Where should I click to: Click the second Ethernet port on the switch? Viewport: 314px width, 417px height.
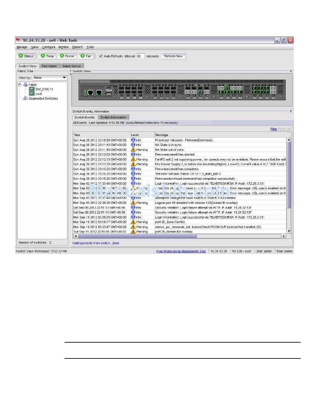click(99, 92)
